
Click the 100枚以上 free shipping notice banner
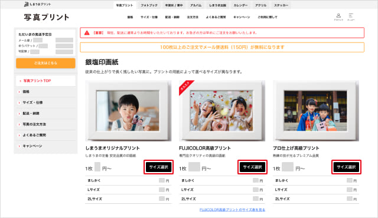coord(222,47)
